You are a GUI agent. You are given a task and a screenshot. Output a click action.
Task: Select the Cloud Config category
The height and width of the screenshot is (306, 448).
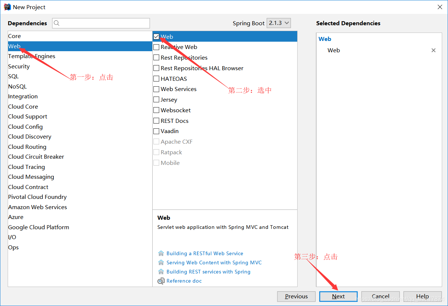click(x=80, y=127)
